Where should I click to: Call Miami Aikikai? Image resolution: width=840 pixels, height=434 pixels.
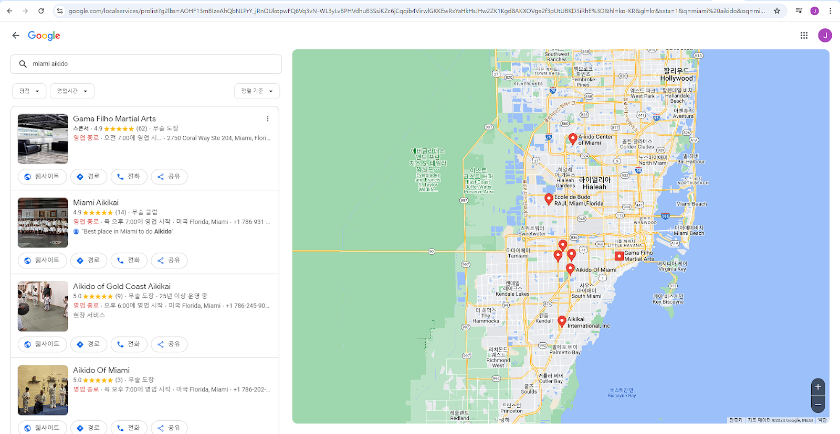[129, 261]
